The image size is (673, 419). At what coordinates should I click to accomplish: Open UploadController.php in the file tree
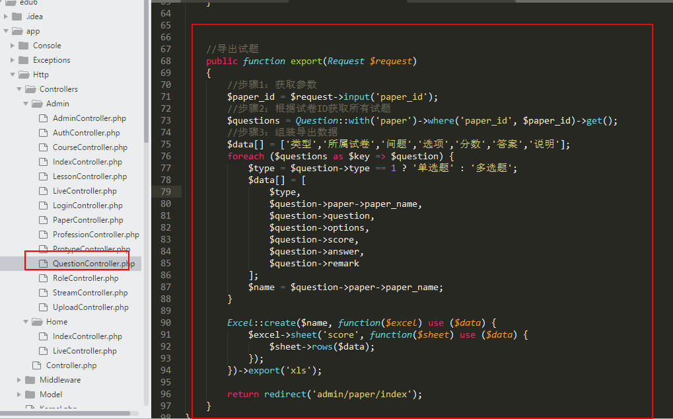pos(90,307)
